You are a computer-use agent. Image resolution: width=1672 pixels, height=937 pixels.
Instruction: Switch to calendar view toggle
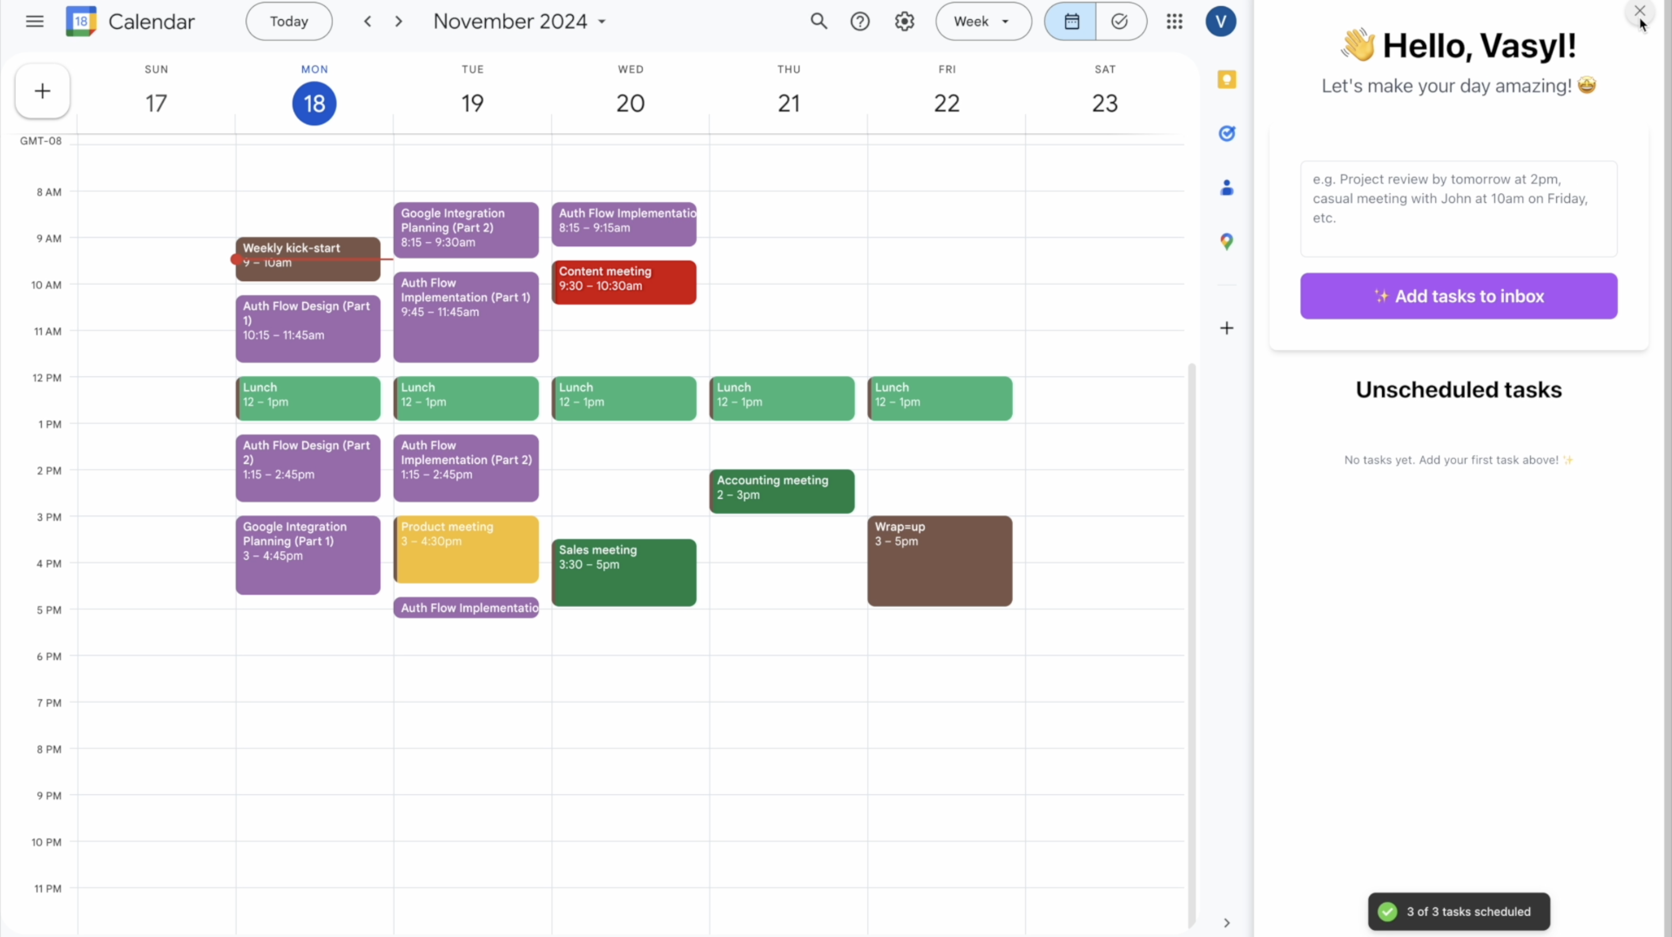(x=1071, y=21)
